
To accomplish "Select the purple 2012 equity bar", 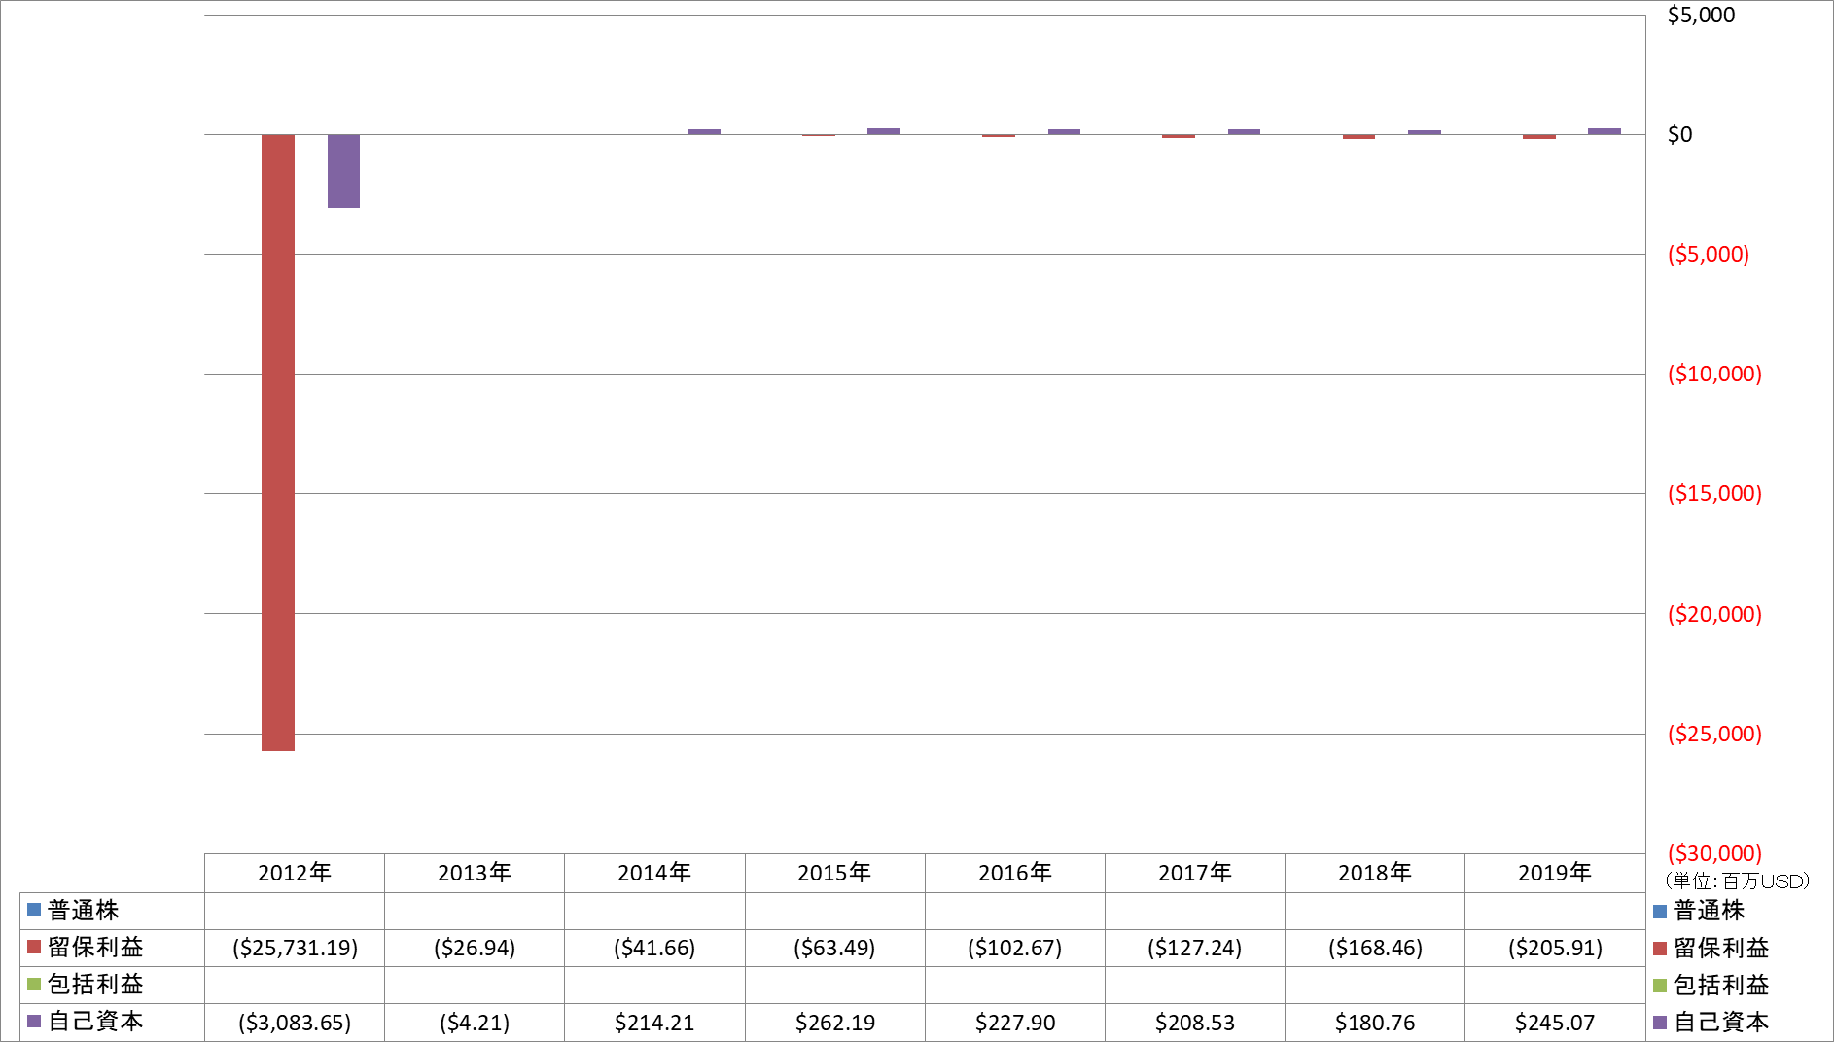I will coord(343,171).
